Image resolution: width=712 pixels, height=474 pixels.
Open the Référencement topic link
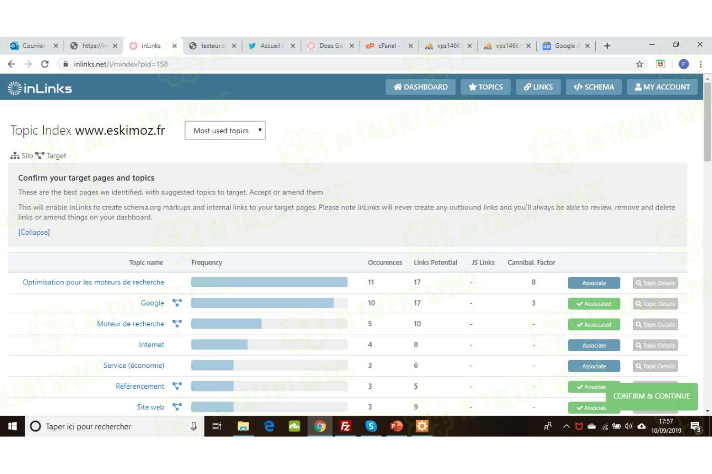coord(140,386)
